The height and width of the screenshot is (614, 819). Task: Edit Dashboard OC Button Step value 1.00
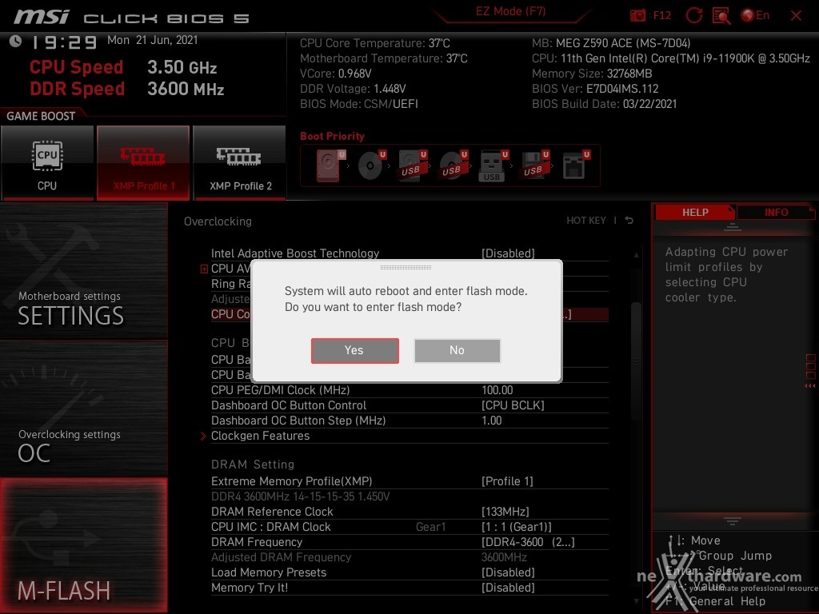[x=492, y=421]
